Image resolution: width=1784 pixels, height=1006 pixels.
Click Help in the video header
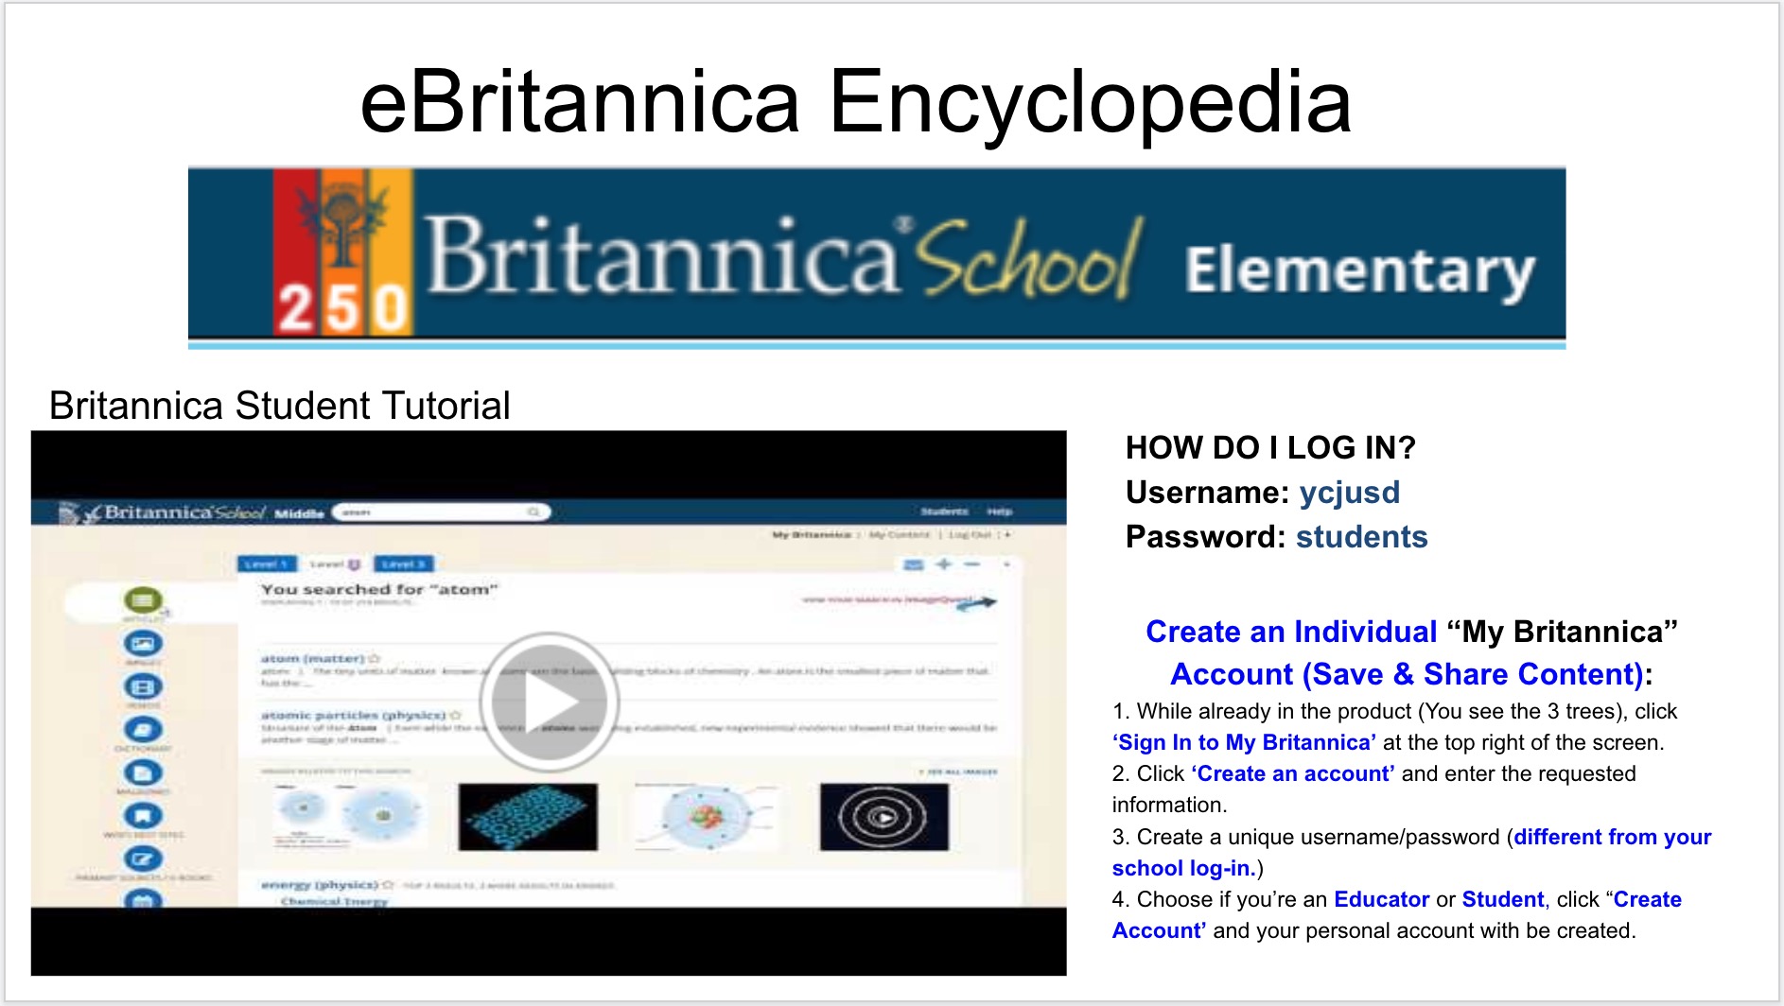pos(1000,512)
